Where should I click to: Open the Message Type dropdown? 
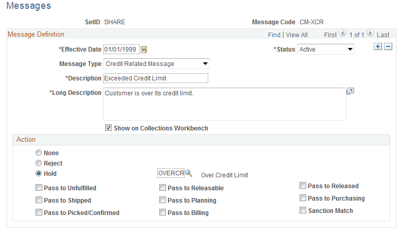coord(156,64)
